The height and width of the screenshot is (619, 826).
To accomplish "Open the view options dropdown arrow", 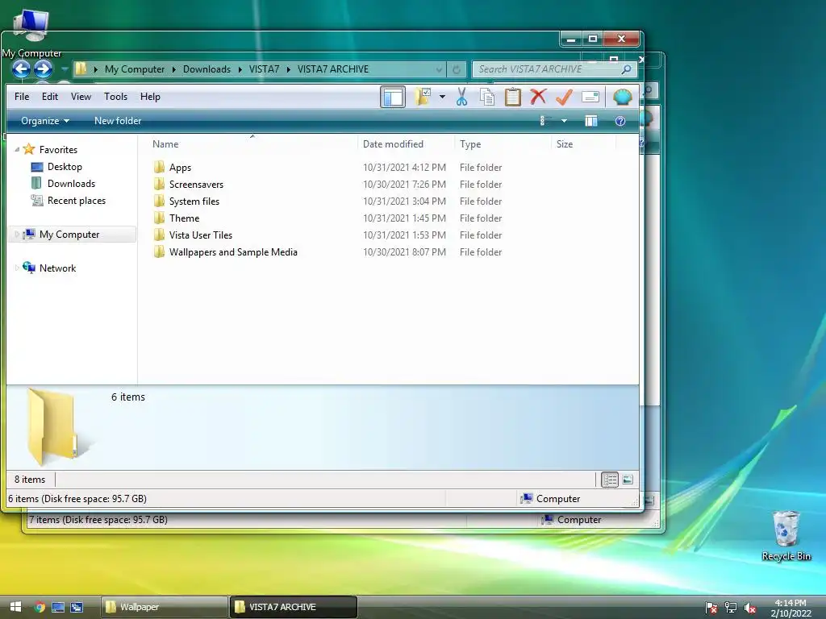I will [x=564, y=121].
